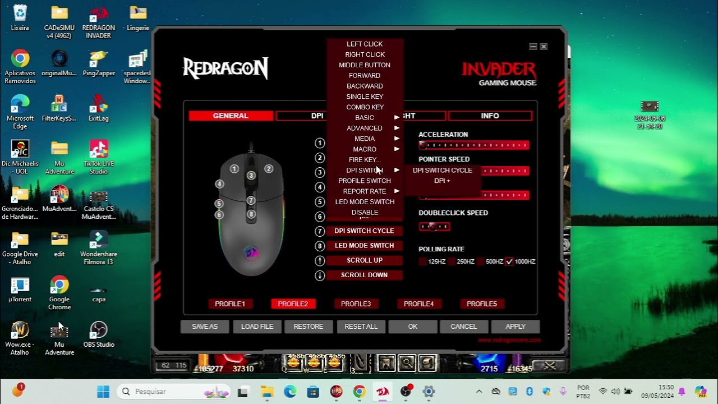718x404 pixels.
Task: Select PROFILE3
Action: click(x=356, y=304)
